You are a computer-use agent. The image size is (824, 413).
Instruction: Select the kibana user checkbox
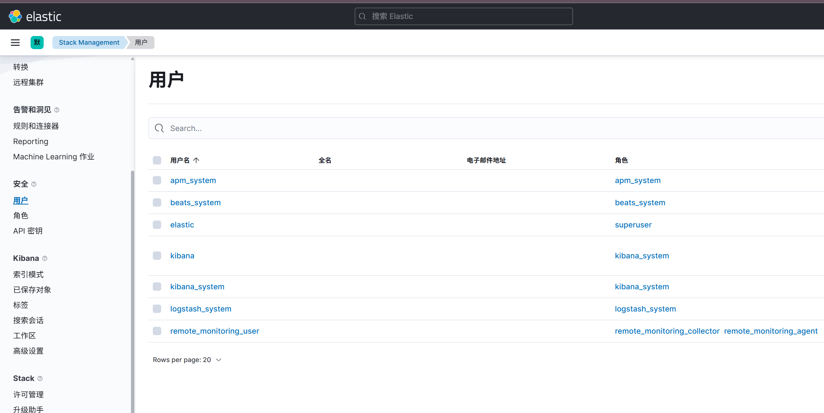tap(157, 256)
